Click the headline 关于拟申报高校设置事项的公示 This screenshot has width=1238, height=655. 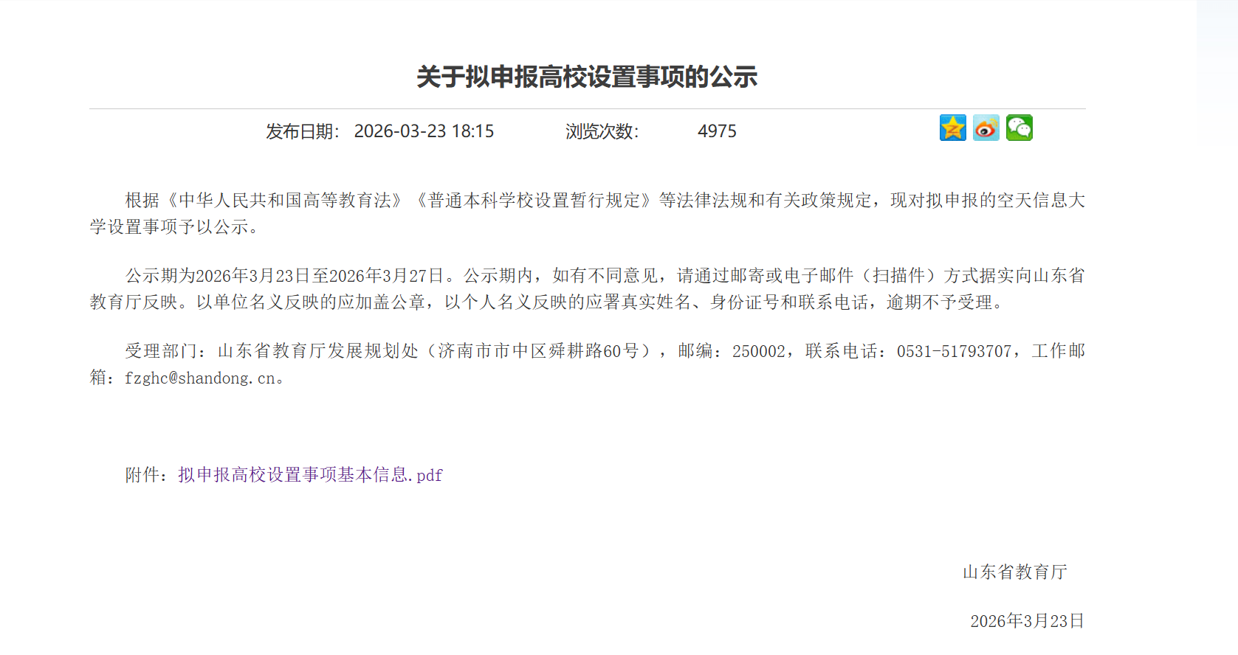coord(587,77)
